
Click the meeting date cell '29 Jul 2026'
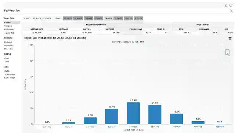tap(37, 33)
